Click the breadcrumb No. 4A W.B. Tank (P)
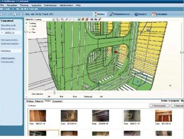The width and height of the screenshot is (184, 139). coord(27,9)
